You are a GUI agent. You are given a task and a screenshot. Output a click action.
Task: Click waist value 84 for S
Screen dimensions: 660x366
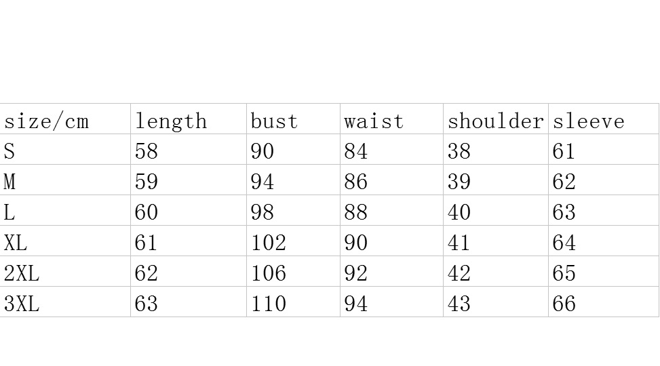[x=355, y=150]
